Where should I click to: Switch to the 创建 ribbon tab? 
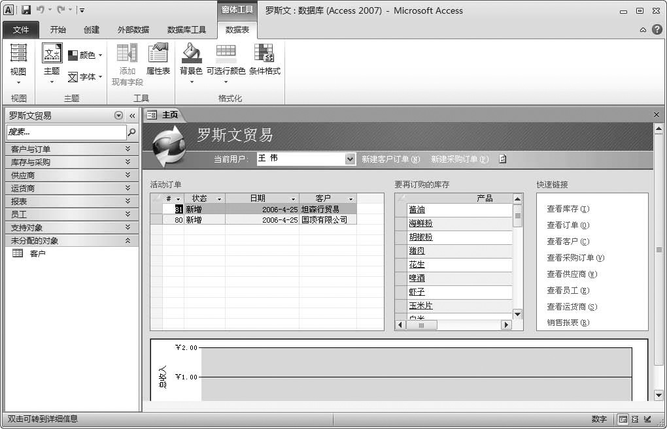click(92, 30)
